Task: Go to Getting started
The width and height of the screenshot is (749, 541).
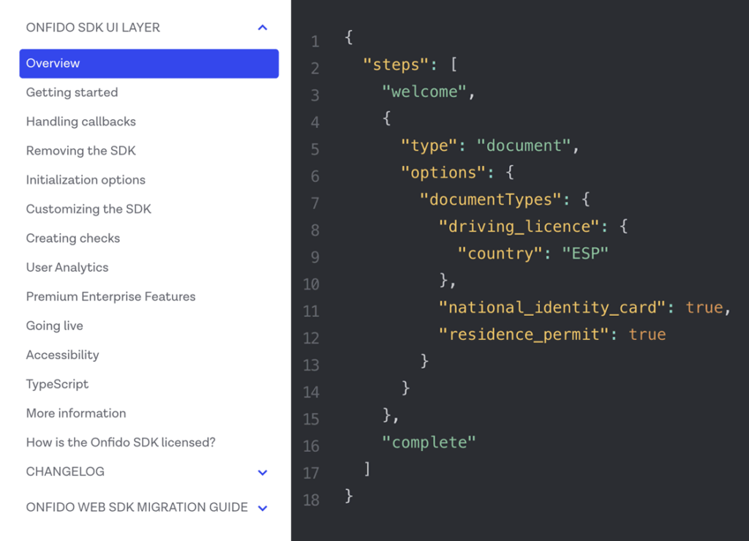Action: click(72, 92)
